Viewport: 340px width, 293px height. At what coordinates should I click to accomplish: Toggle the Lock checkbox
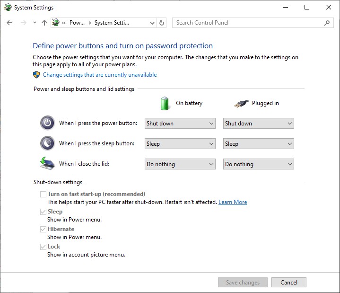tap(43, 247)
